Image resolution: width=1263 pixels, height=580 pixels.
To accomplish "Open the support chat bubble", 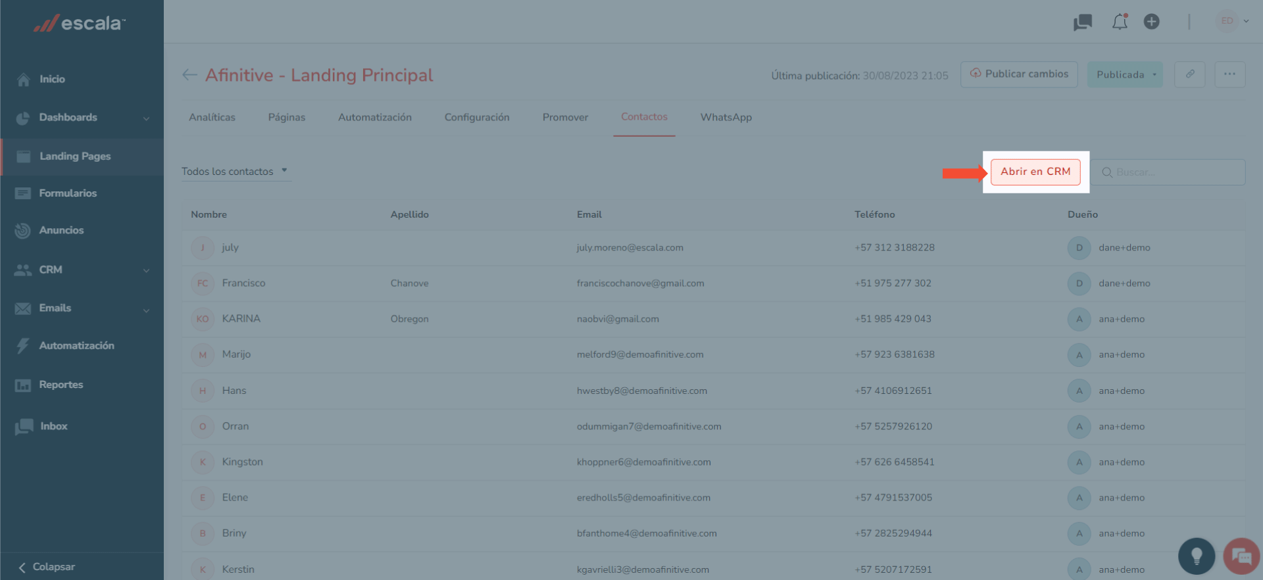I will pyautogui.click(x=1241, y=556).
